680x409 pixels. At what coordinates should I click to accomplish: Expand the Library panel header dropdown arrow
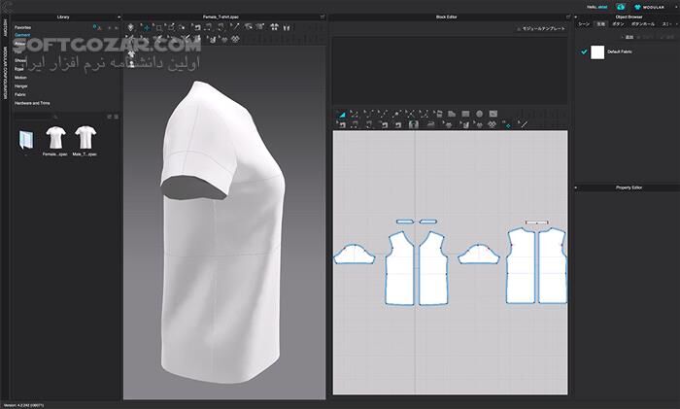point(118,17)
